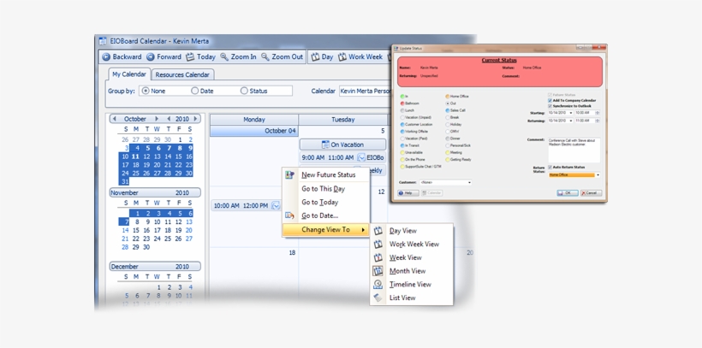Toggle Auto Return Status checkbox
702x348 pixels.
pos(550,168)
